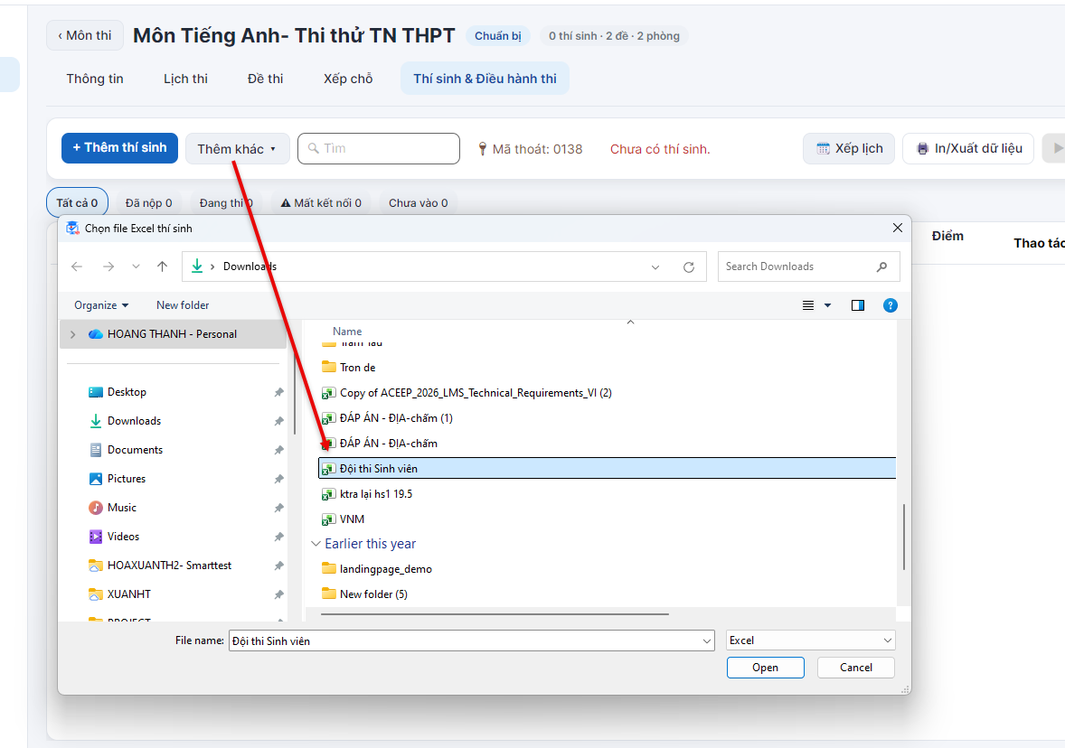This screenshot has width=1065, height=748.
Task: Click Tìm search field
Action: [x=379, y=149]
